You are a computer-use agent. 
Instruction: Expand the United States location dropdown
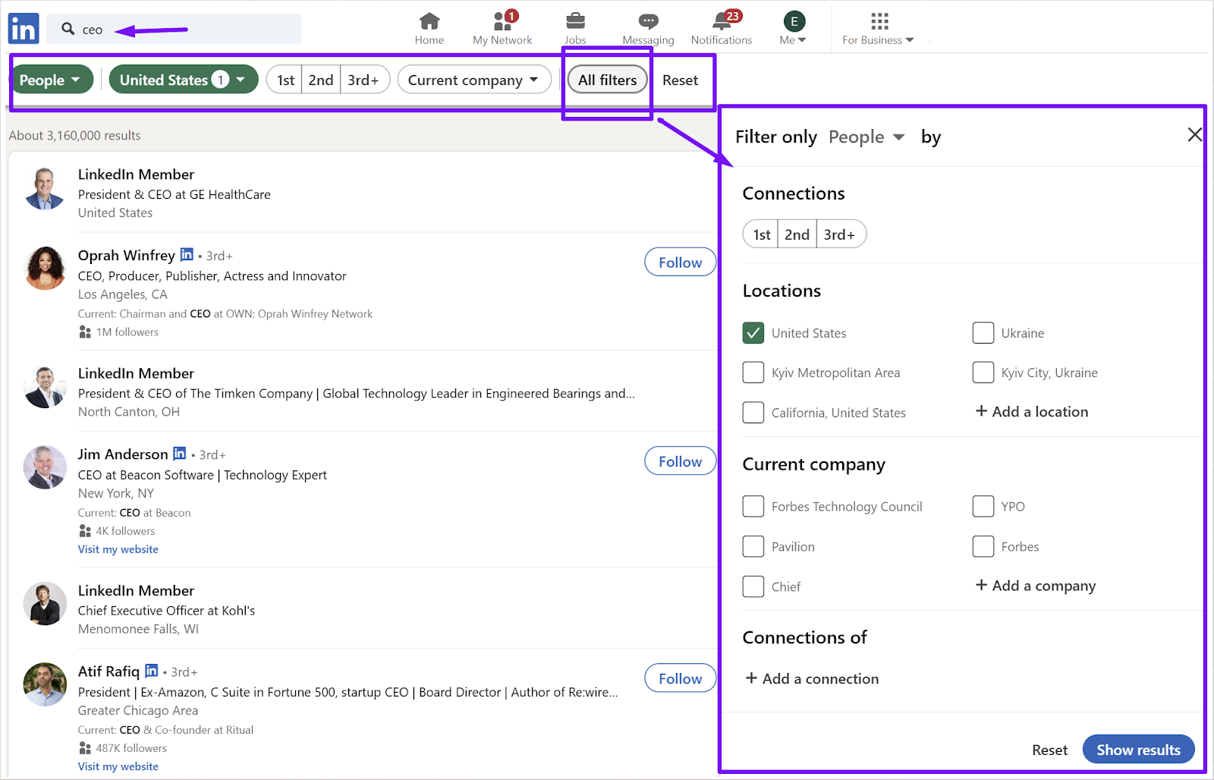pyautogui.click(x=183, y=80)
